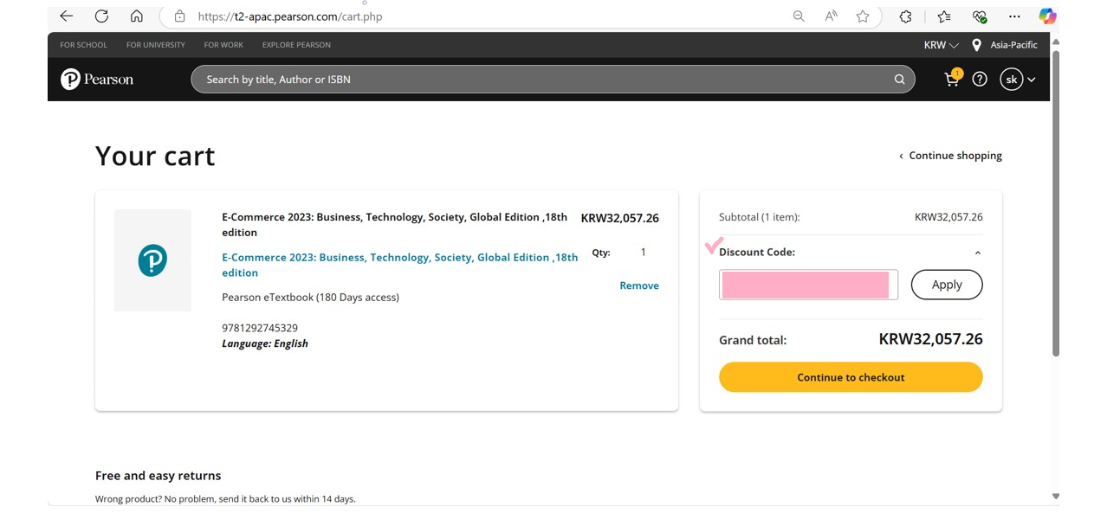Open the teal E-Commerce 2023 product link
This screenshot has width=1107, height=513.
(399, 265)
